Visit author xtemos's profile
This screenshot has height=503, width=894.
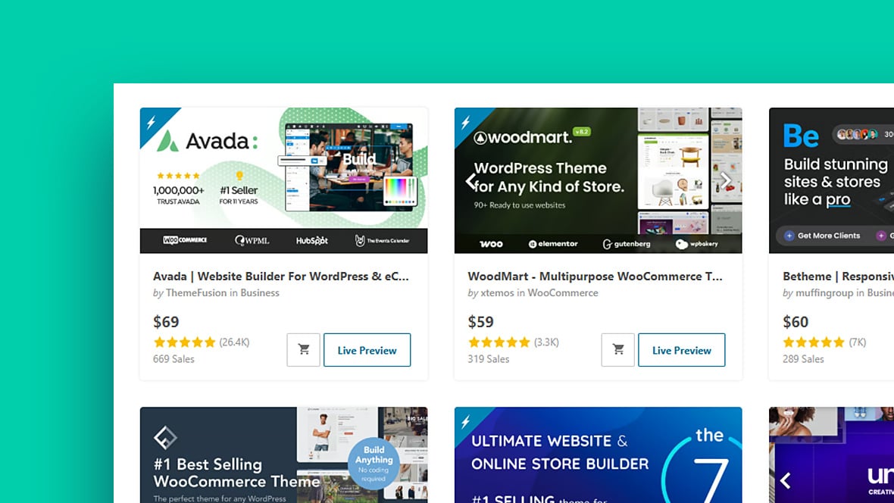(x=497, y=292)
